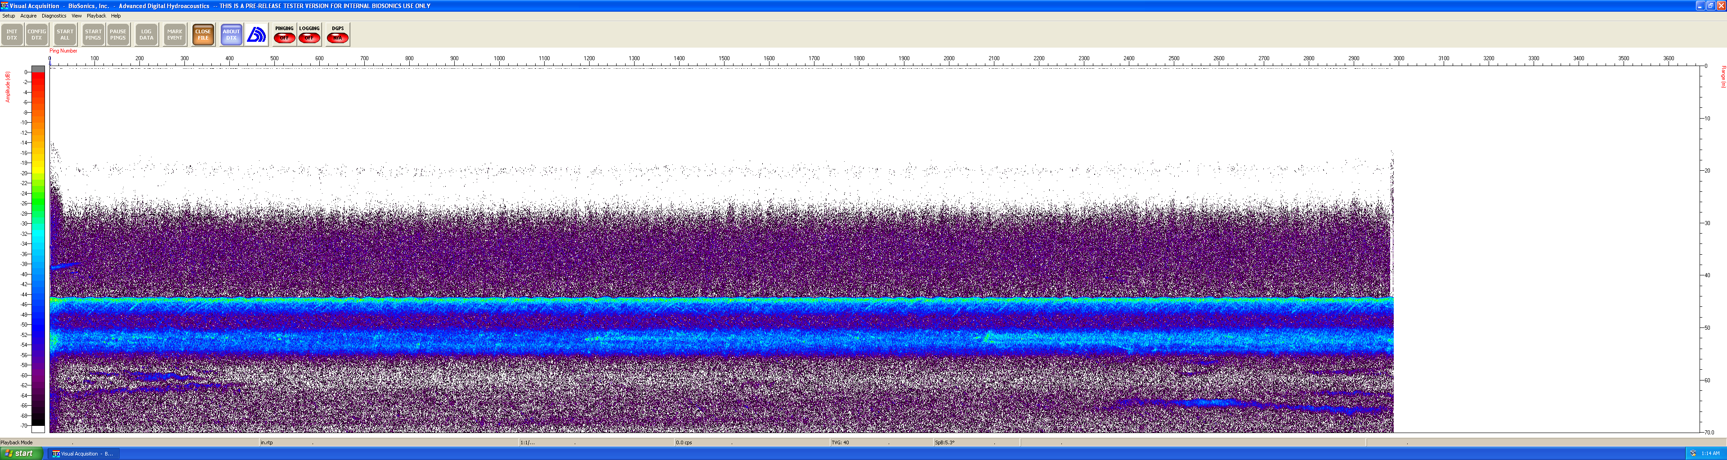Click the Playback Mode status text

click(17, 442)
